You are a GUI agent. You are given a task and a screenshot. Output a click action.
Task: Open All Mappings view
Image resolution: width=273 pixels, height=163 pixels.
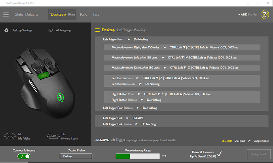click(x=64, y=30)
